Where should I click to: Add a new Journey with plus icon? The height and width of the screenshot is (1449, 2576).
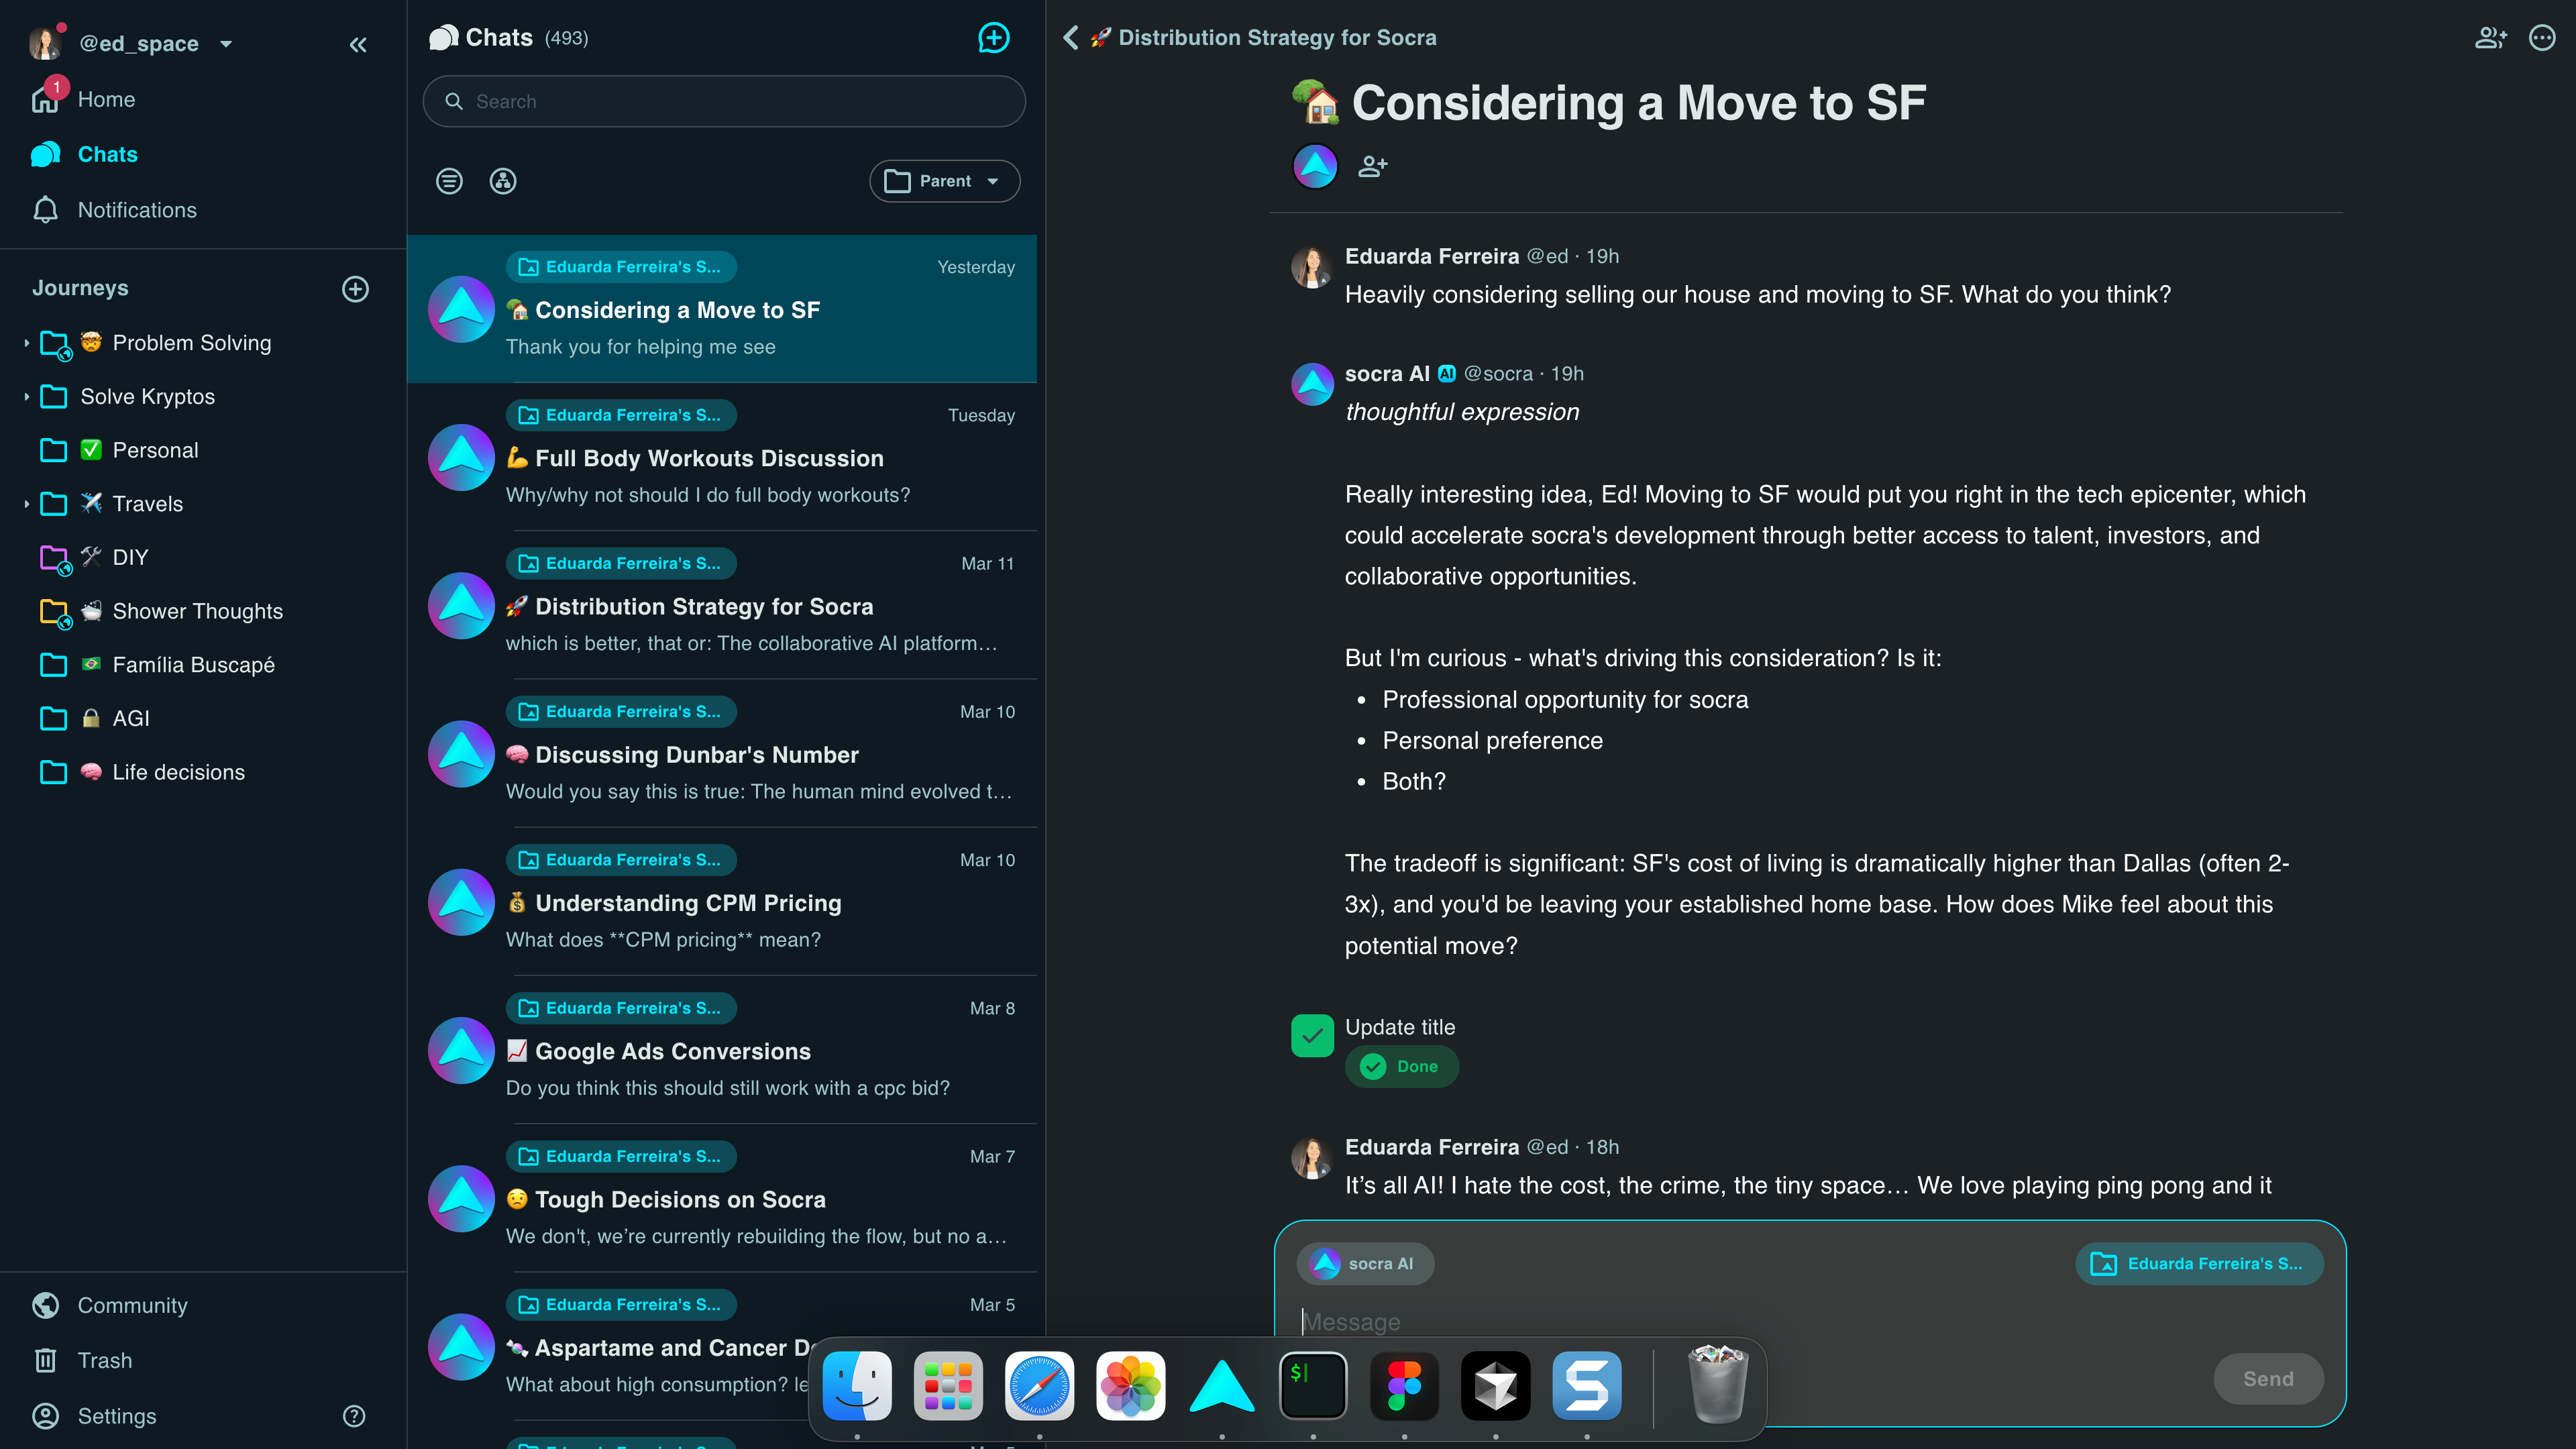click(x=355, y=289)
